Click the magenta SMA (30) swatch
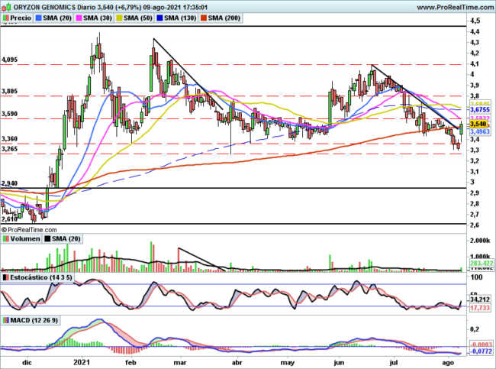Screen dimensions: 496x369 tap(79, 18)
